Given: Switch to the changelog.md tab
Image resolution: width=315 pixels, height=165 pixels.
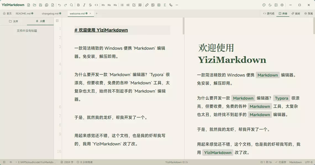Looking at the screenshot, I should [x=51, y=13].
